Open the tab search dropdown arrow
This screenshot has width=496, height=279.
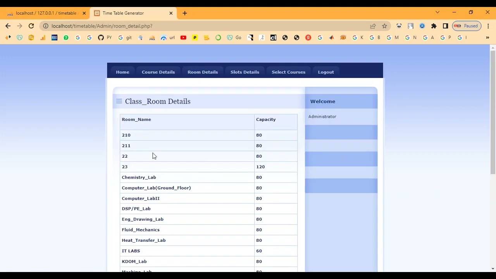(x=437, y=12)
